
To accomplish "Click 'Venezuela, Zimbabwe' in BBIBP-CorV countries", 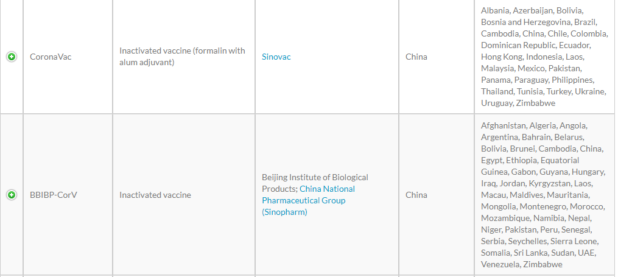I will tap(521, 264).
